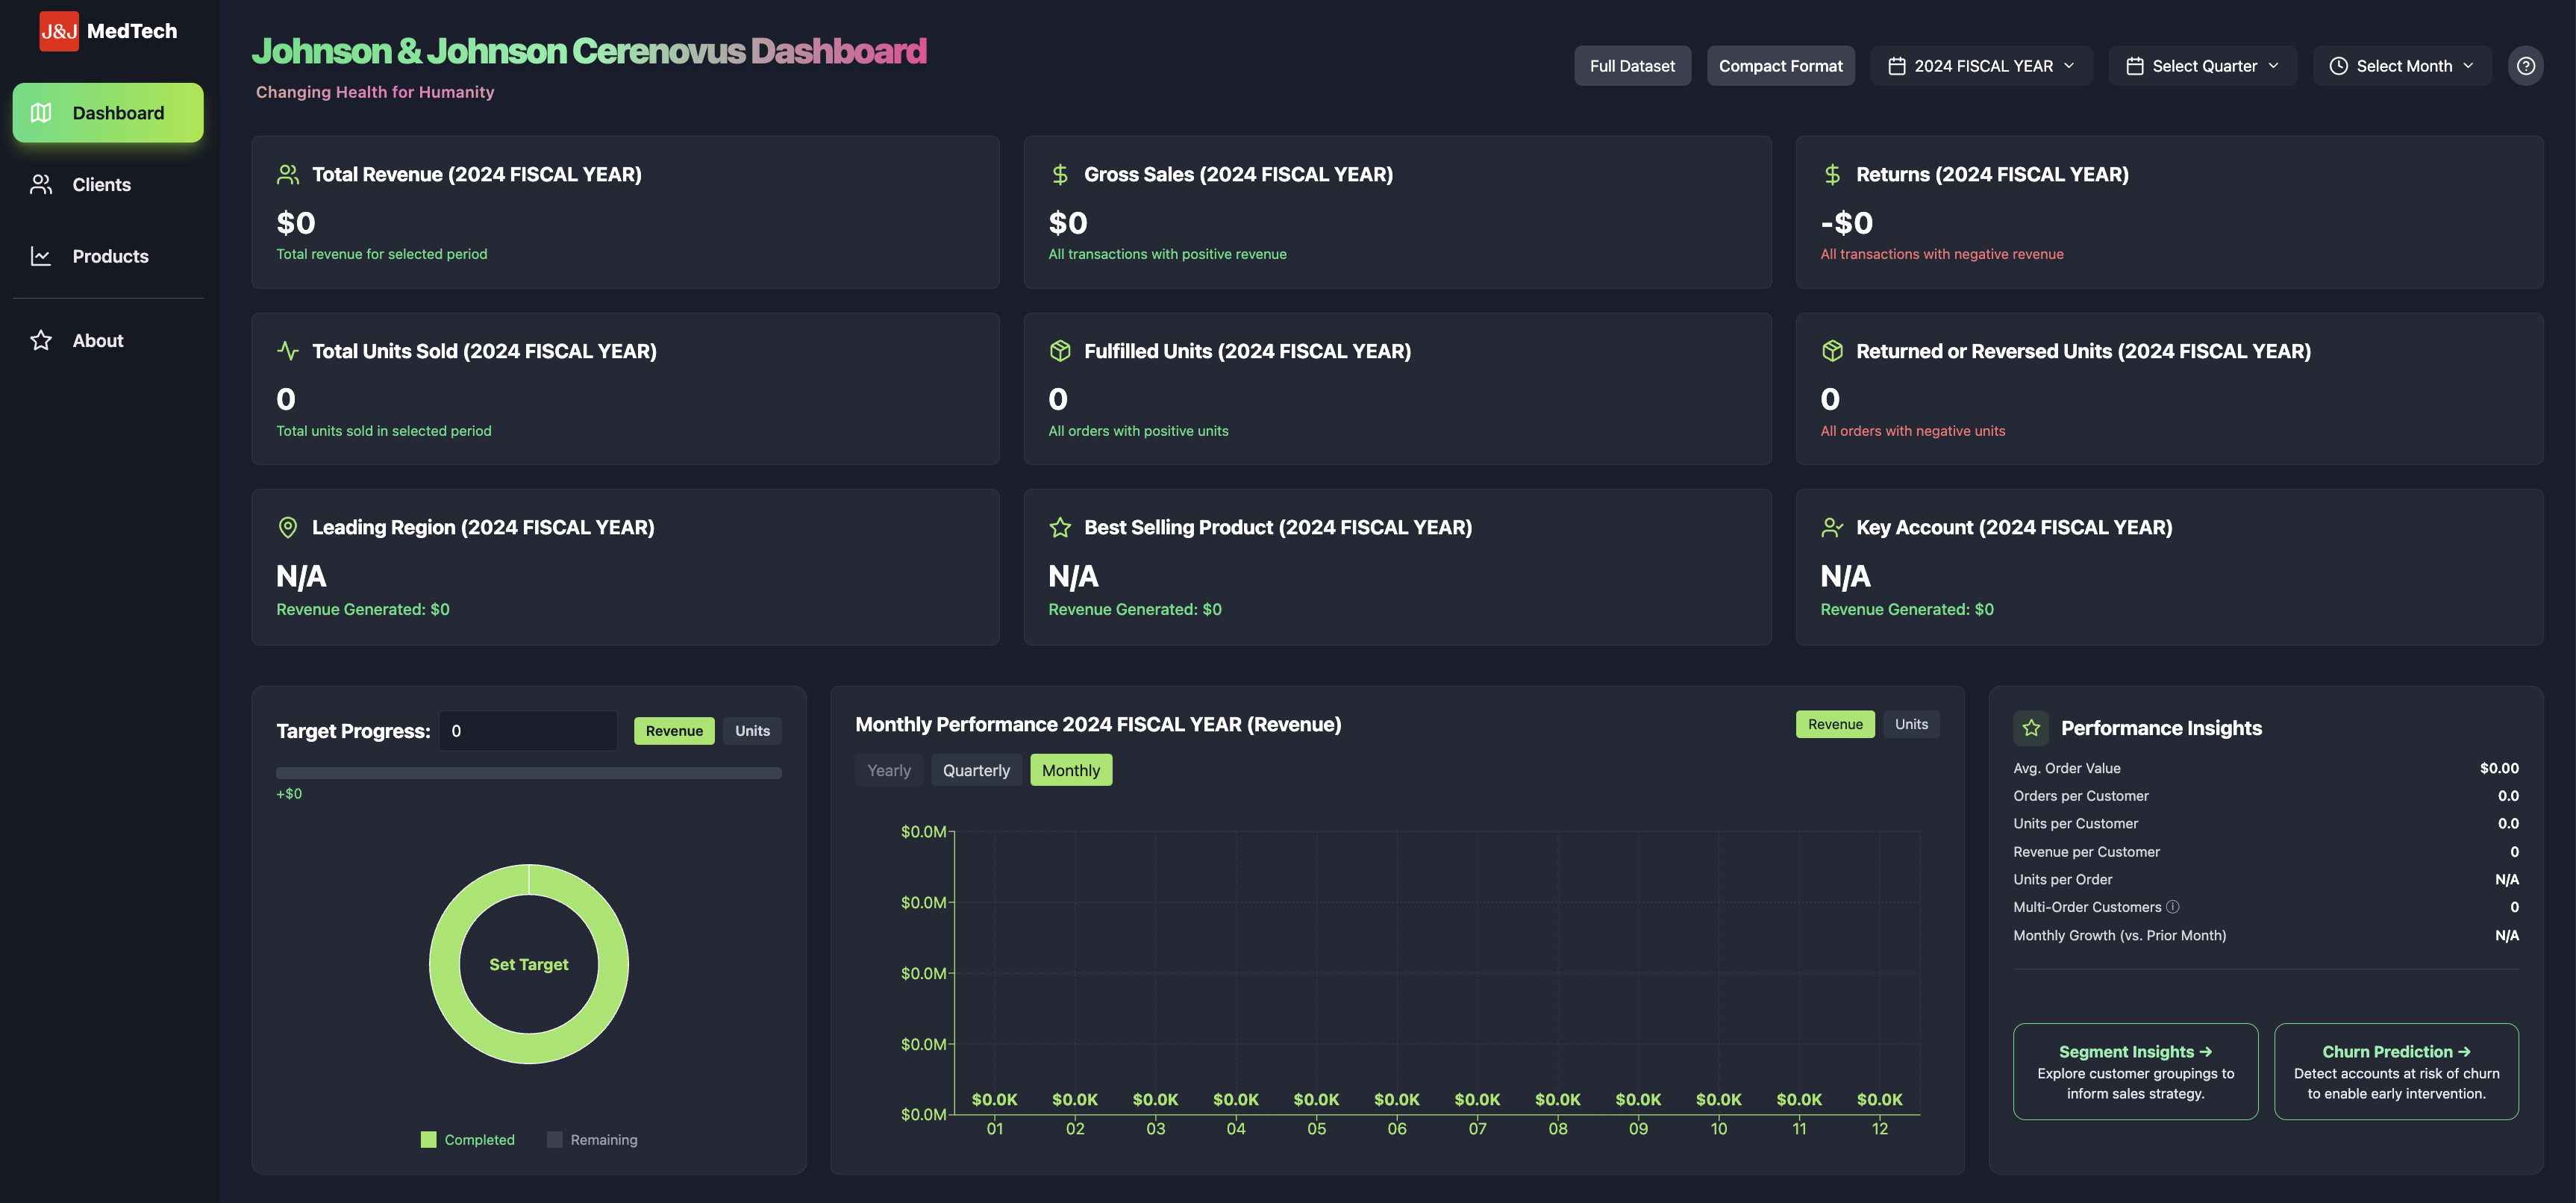Enable Compact Format number display
Screen dimensions: 2576x1203
tap(1780, 66)
